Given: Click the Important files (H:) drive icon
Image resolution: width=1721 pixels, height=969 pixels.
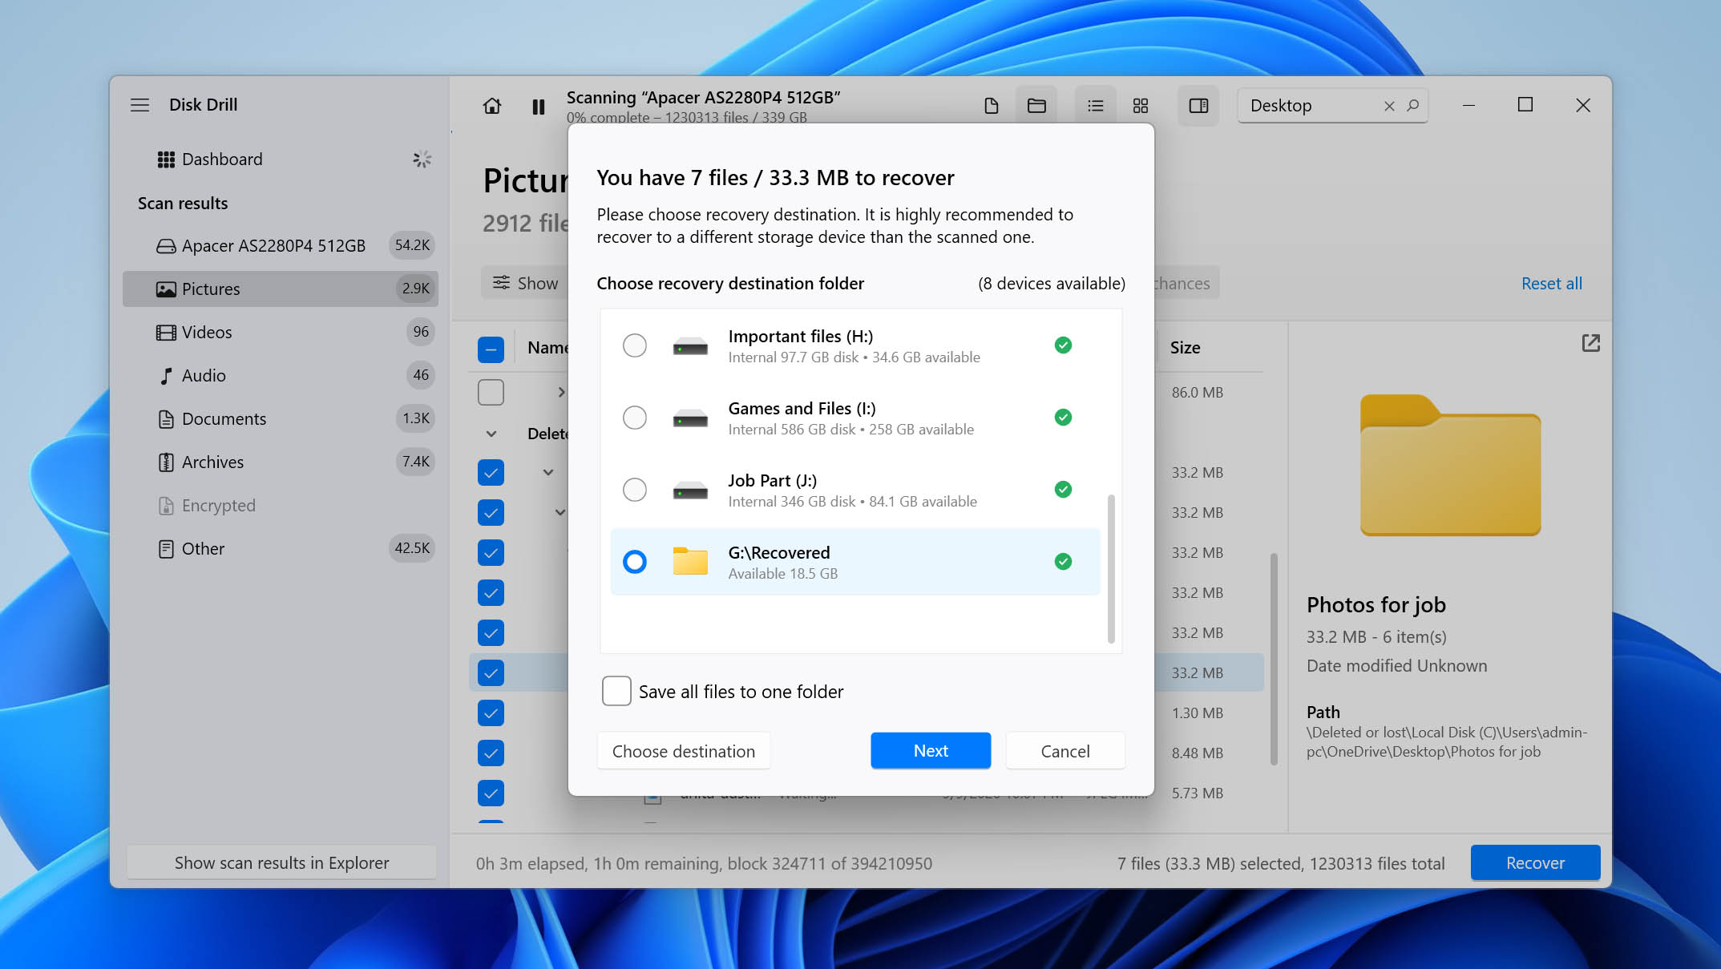Looking at the screenshot, I should click(690, 346).
